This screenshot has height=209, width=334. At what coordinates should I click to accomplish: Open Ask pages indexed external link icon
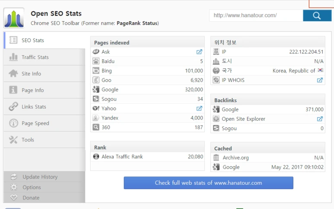[x=199, y=52]
